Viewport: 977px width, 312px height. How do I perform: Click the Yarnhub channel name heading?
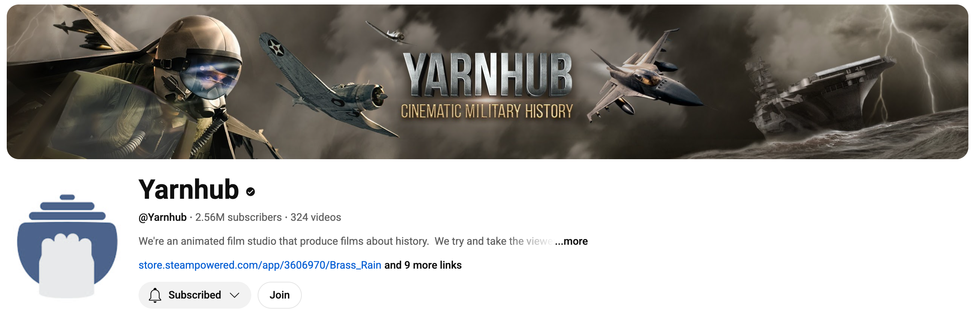pyautogui.click(x=188, y=189)
